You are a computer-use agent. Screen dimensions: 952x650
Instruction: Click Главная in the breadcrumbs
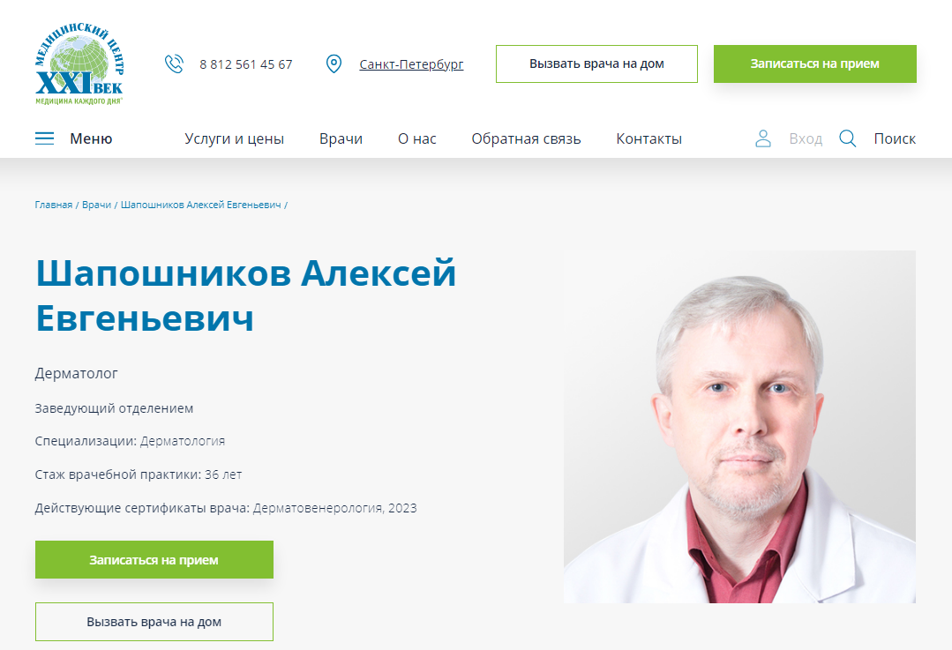click(x=54, y=205)
